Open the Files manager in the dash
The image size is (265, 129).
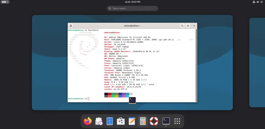(x=110, y=121)
